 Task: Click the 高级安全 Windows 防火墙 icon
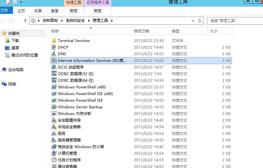coord(54,147)
